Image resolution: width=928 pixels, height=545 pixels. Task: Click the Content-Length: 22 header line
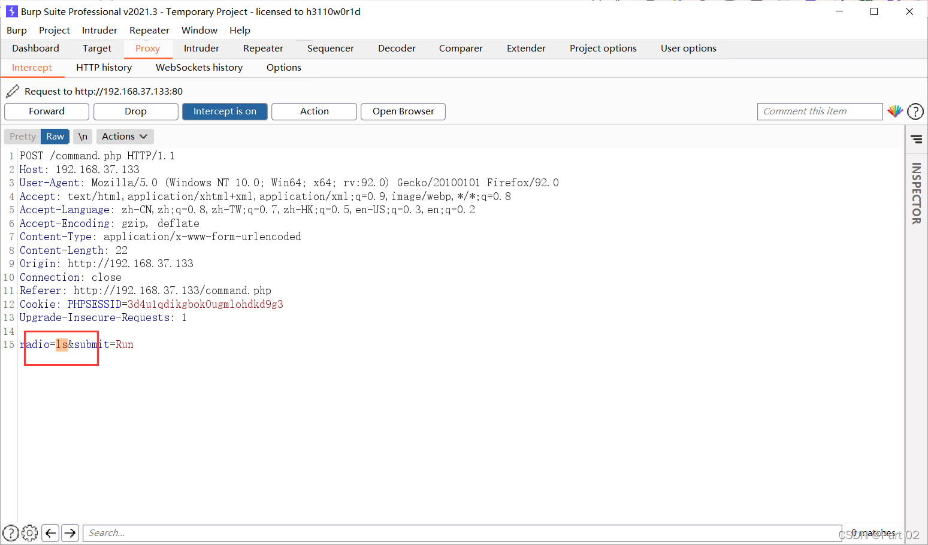(73, 250)
